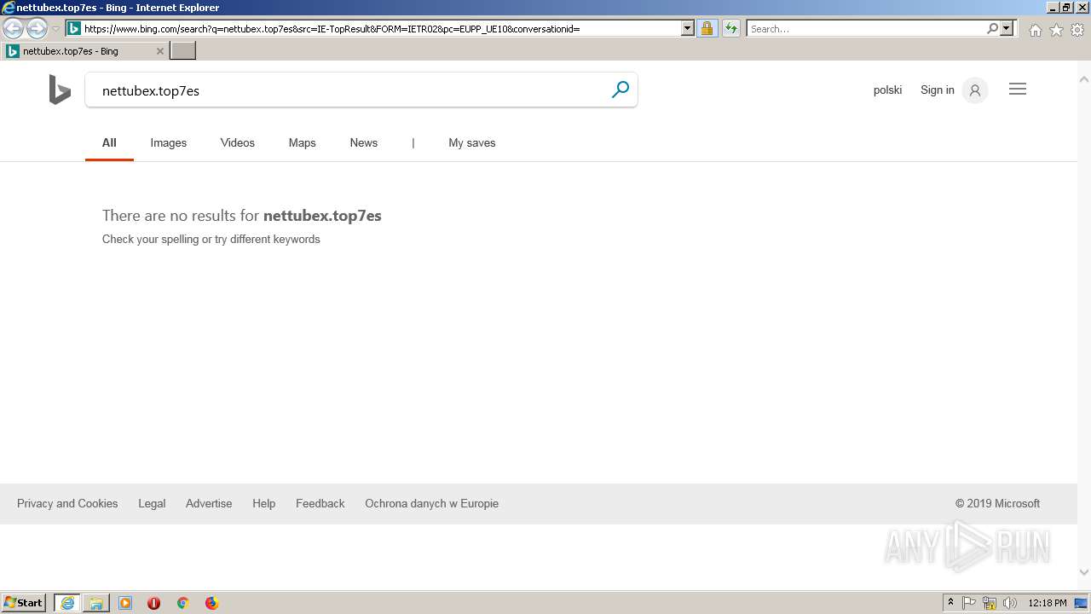Click the Bing favicon in address bar

pos(74,29)
